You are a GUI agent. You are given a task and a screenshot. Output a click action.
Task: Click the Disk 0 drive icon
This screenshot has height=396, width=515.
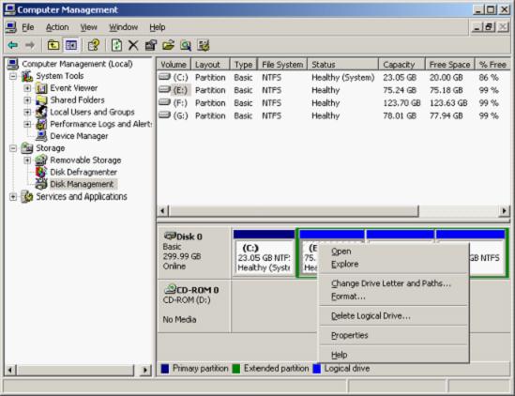(170, 236)
